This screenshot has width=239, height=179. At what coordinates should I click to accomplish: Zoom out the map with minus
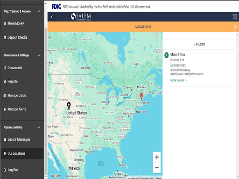click(157, 168)
